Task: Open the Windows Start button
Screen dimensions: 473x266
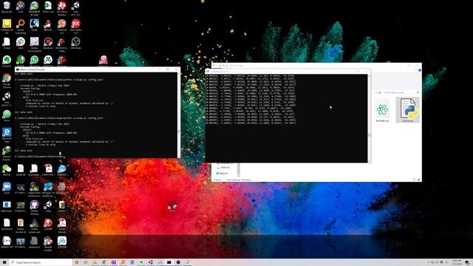Action: tap(4, 262)
